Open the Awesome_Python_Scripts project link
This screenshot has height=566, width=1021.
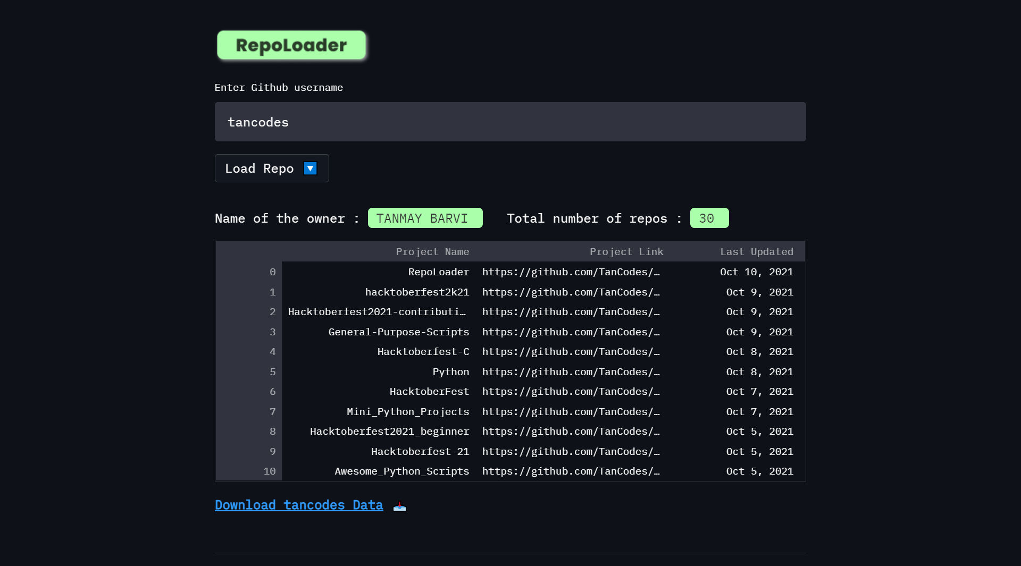tap(571, 471)
